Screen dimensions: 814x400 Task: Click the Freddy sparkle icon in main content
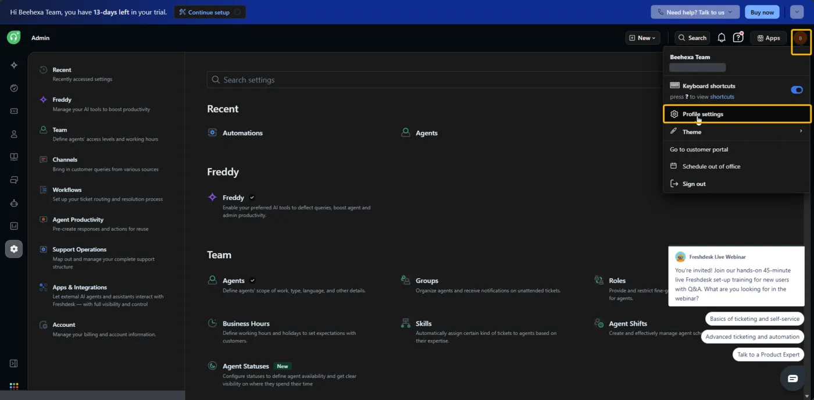(x=212, y=198)
